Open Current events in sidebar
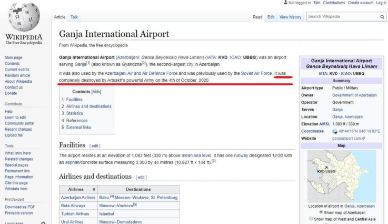Viewport: 388px width, 224px height. pos(17,70)
